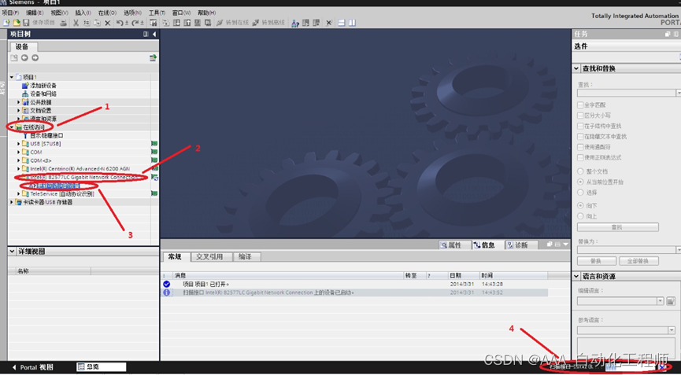Click into the 查找 search input field
The image size is (681, 375).
[626, 94]
